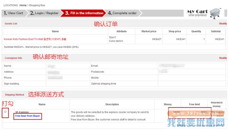Open Korean Kids Fashion product link
Image resolution: width=229 pixels, height=130 pixels.
(35, 39)
